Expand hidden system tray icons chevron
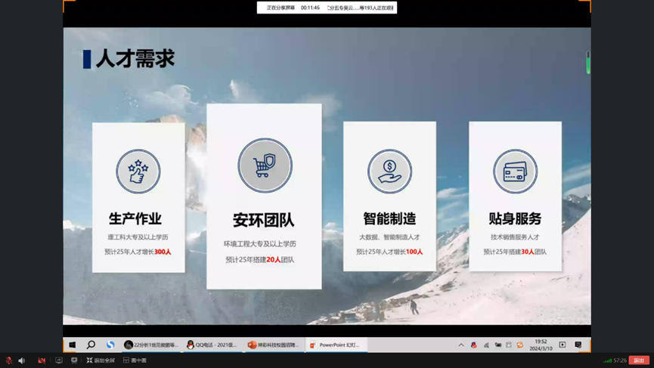This screenshot has width=654, height=368. point(461,345)
